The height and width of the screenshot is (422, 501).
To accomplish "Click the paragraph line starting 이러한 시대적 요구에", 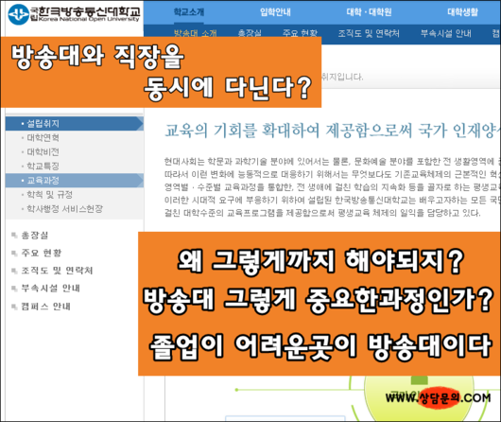I will (x=333, y=201).
